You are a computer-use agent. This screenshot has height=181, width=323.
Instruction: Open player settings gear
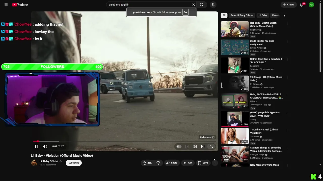pos(195,147)
